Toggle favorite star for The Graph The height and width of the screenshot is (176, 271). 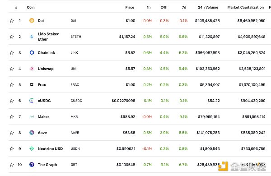pyautogui.click(x=12, y=165)
